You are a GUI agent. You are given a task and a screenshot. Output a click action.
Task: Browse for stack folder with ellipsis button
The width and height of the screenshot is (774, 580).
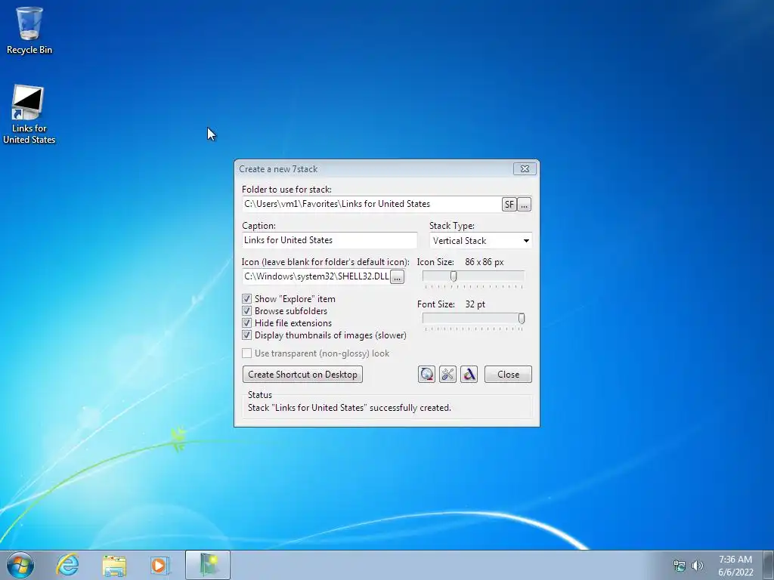pyautogui.click(x=525, y=204)
